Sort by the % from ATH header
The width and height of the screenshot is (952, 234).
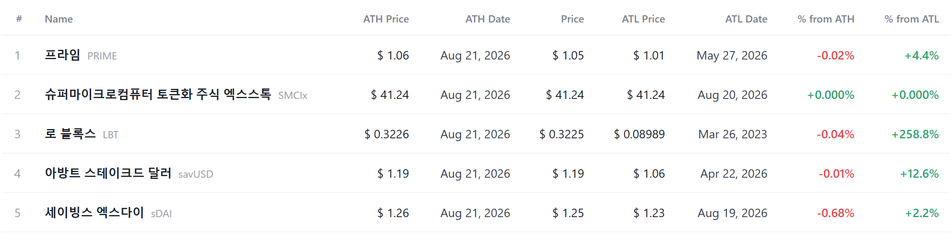coord(826,19)
